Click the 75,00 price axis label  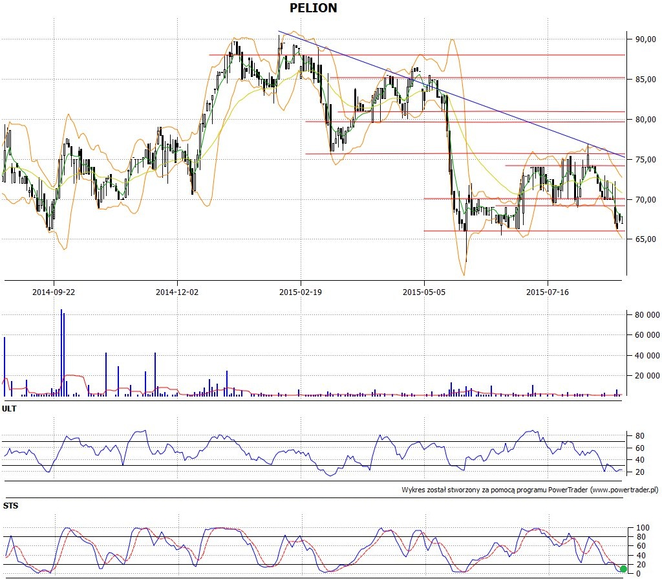(x=646, y=160)
